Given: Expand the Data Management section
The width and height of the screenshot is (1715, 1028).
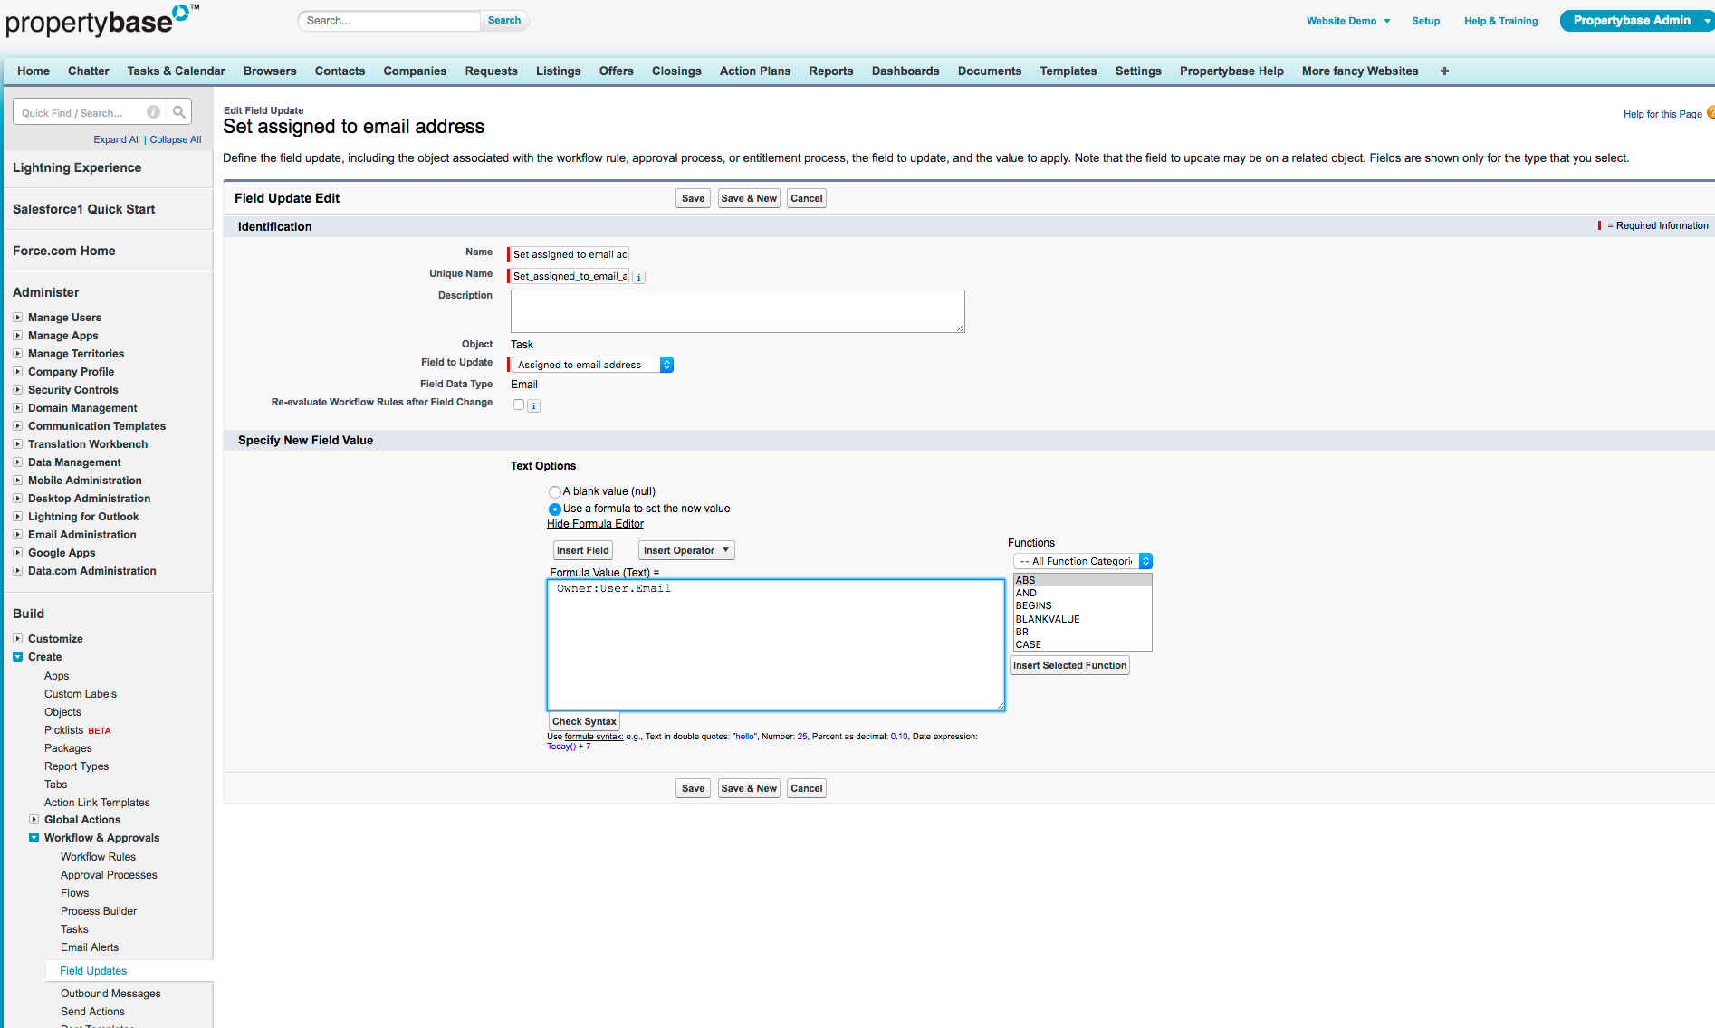Looking at the screenshot, I should tap(17, 462).
